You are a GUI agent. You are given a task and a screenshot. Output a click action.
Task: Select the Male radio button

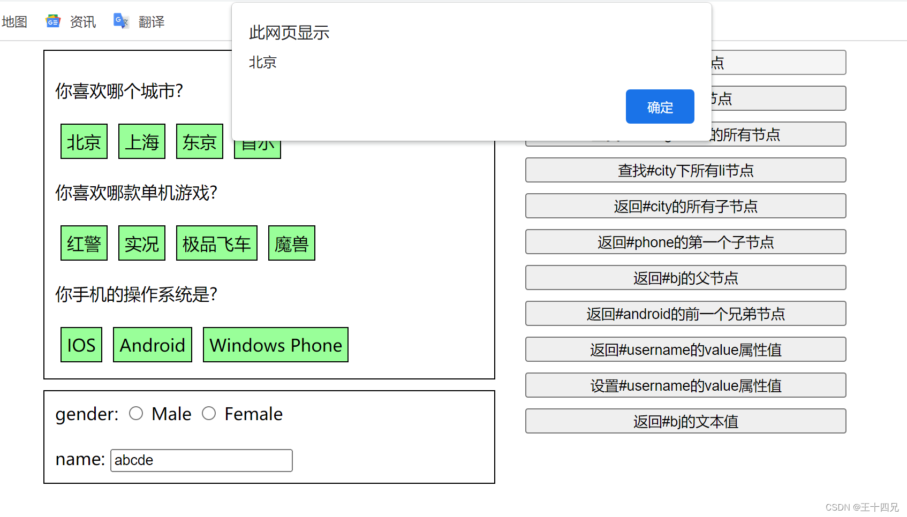coord(136,413)
